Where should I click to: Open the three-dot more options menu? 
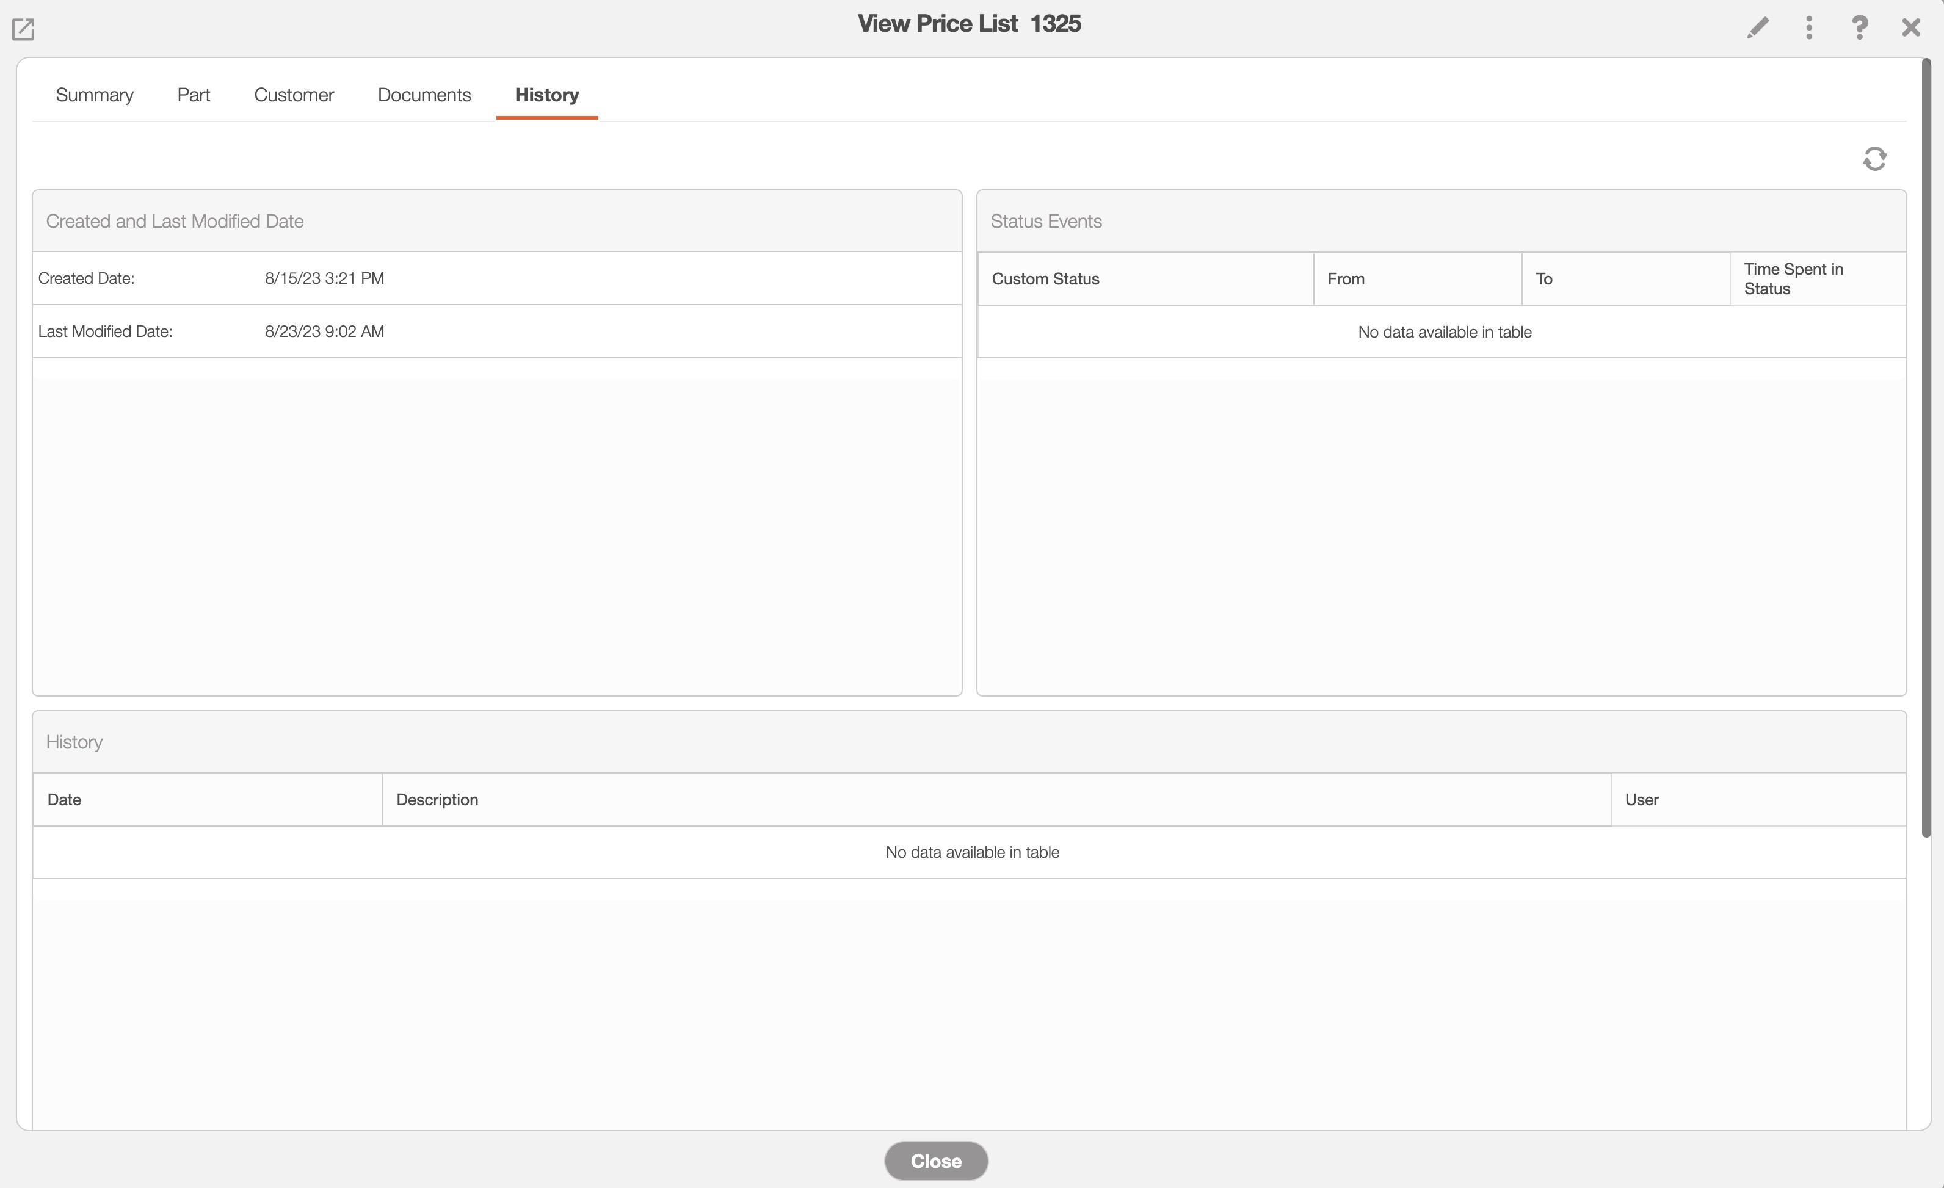[x=1809, y=29]
